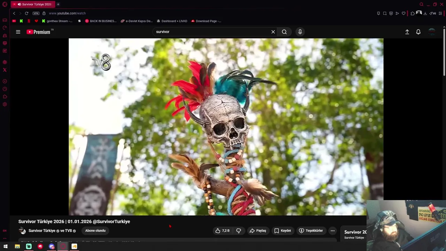446x251 pixels.
Task: Open the YouTube account avatar menu
Action: [x=432, y=32]
